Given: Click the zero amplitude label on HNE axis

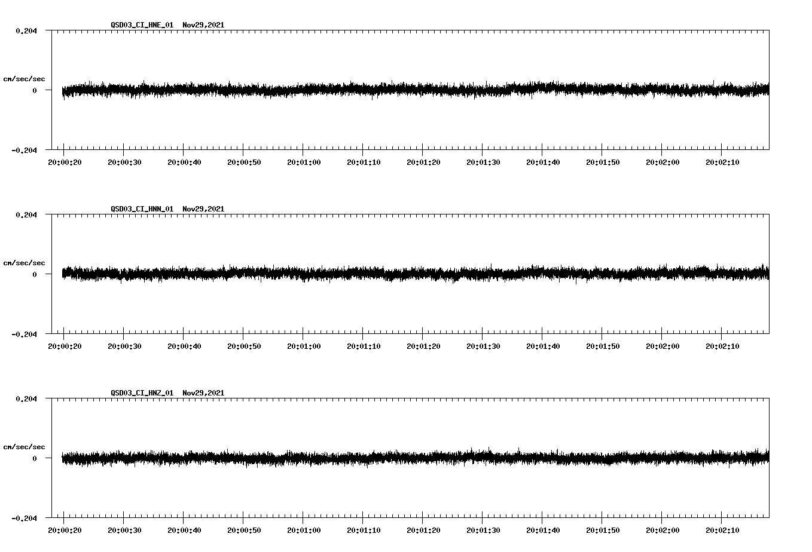Looking at the screenshot, I should coord(35,91).
